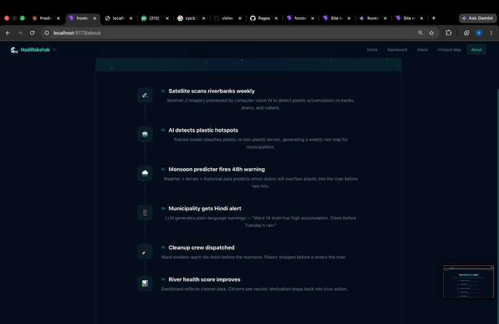Click heading AI detects plastic hotspots

(x=203, y=130)
